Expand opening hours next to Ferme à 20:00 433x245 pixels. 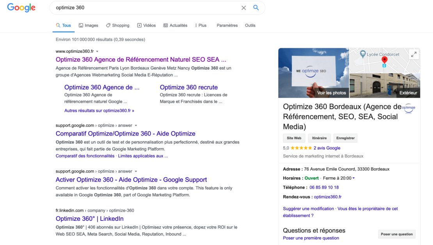pos(353,178)
